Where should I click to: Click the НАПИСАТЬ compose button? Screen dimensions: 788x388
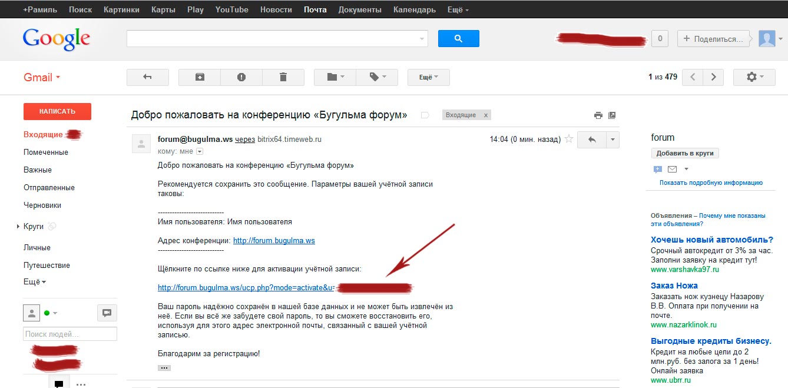point(57,111)
